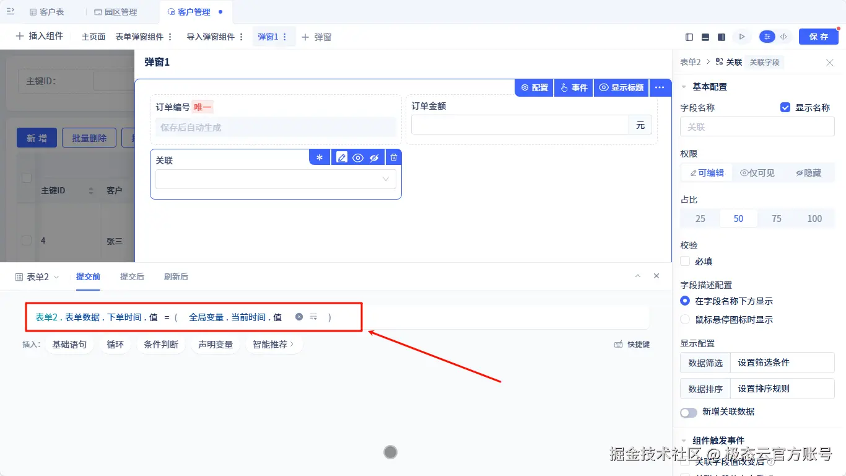Image resolution: width=846 pixels, height=476 pixels.
Task: Collapse the event panel with up chevron
Action: tap(638, 276)
